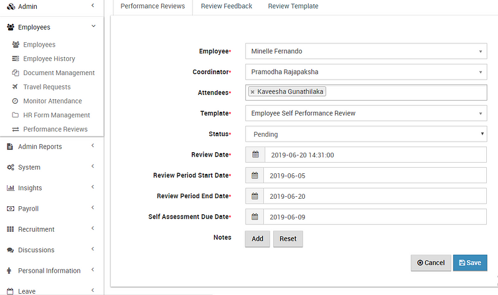498x295 pixels.
Task: Expand the Leave section chevron
Action: 93,290
